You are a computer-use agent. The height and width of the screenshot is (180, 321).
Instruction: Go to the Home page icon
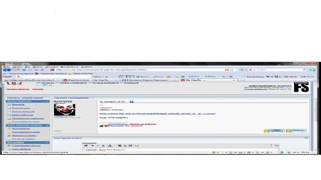pyautogui.click(x=37, y=70)
